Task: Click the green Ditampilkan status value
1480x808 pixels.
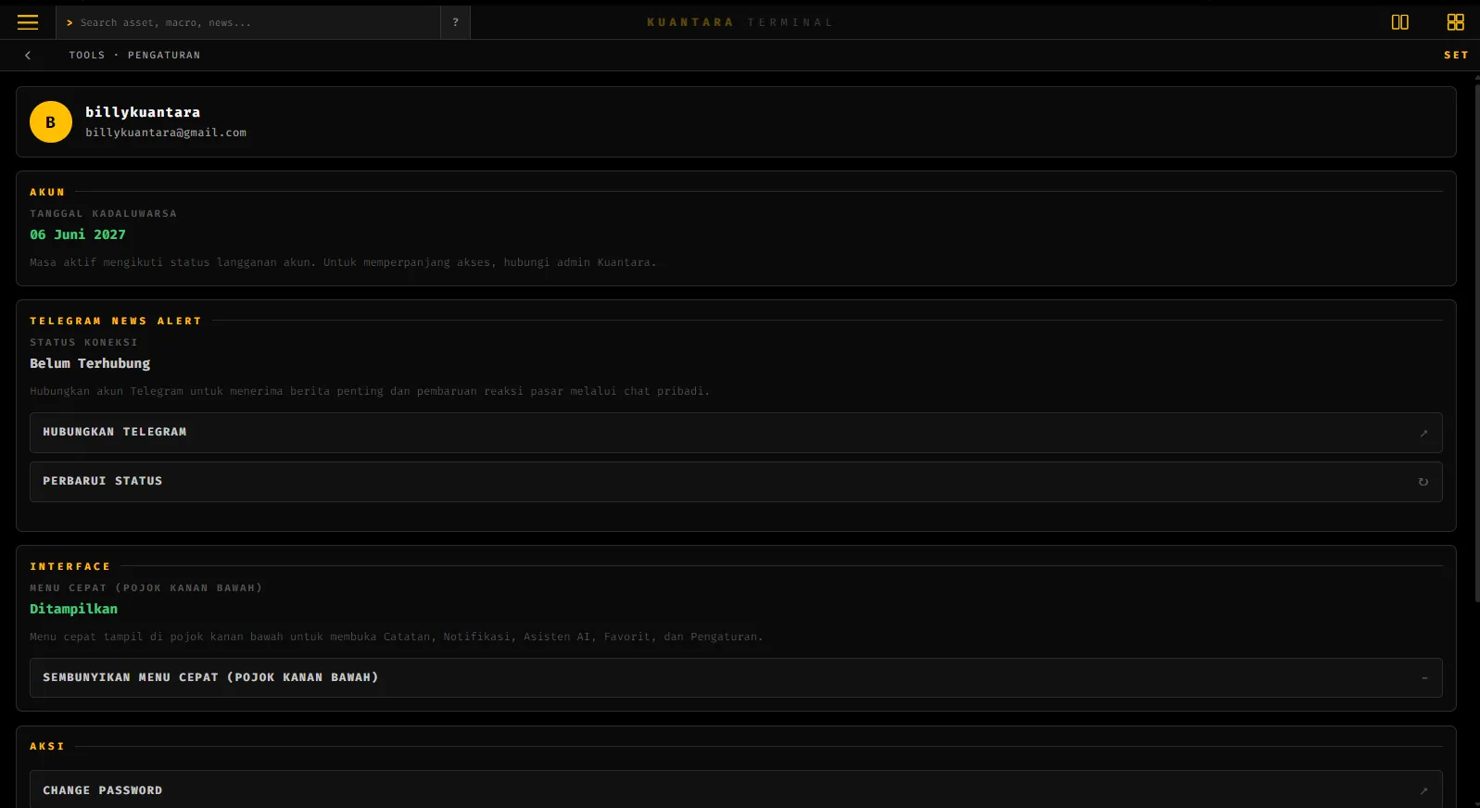Action: pyautogui.click(x=74, y=609)
